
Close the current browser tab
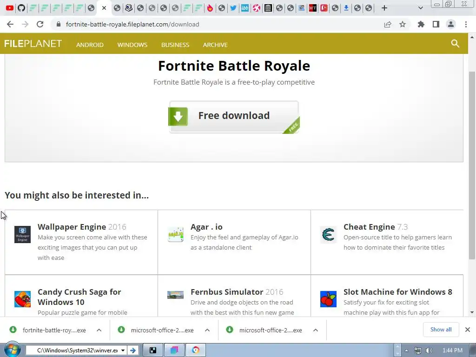[x=104, y=8]
